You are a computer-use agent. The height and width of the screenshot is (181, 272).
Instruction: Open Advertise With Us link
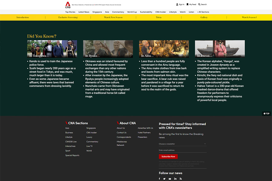[145, 128]
